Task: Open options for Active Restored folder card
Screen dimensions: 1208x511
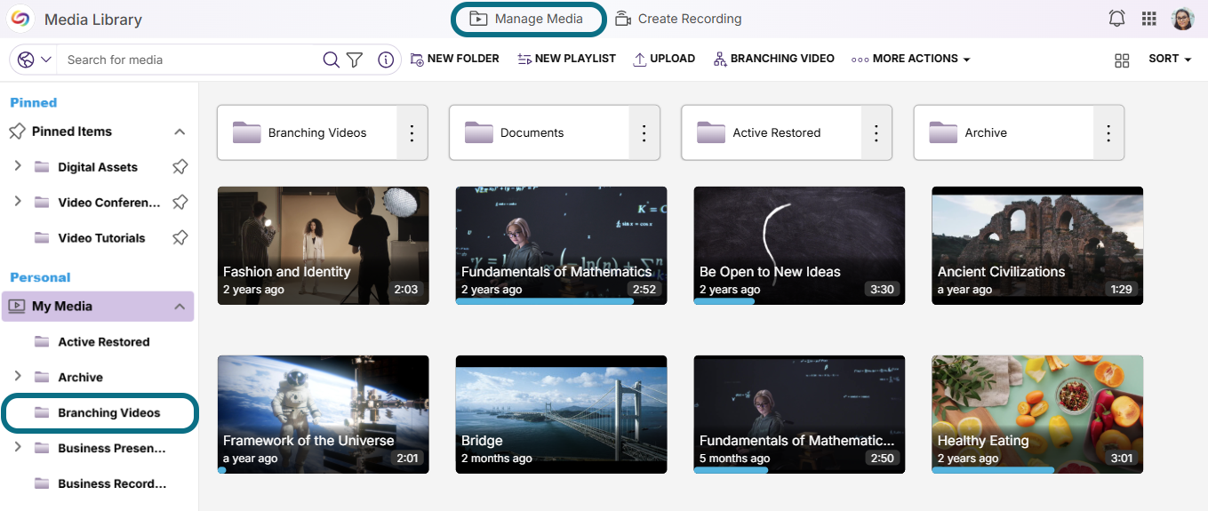Action: (x=876, y=132)
